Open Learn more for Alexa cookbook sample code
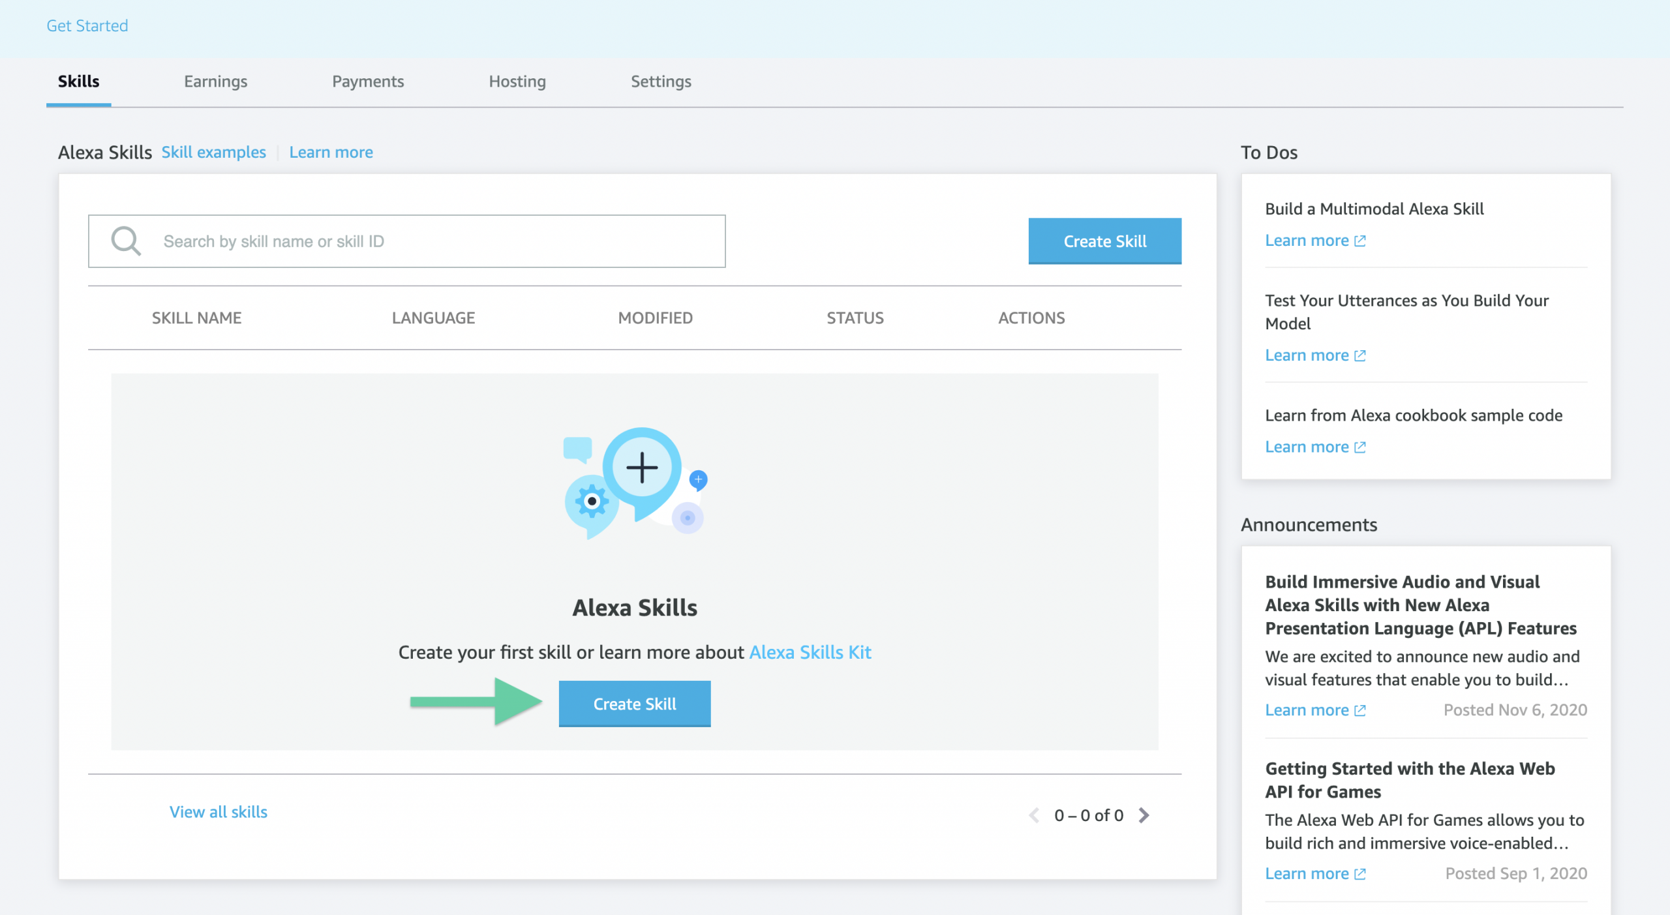 point(1315,447)
